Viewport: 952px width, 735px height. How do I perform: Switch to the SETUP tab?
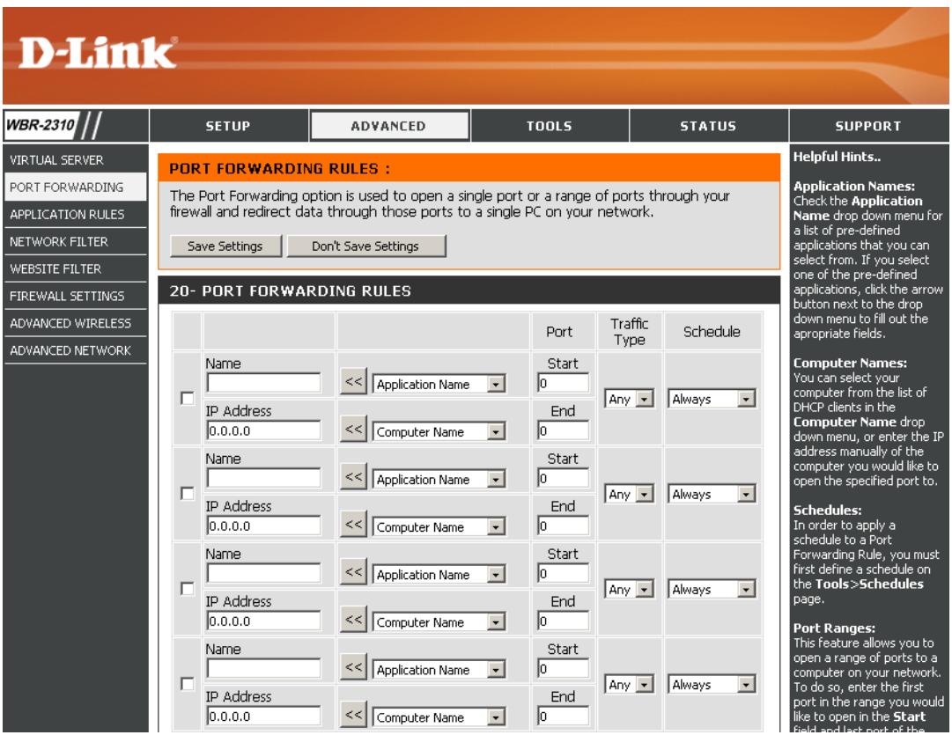[228, 126]
